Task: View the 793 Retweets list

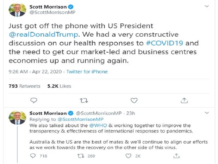Action: tap(24, 86)
